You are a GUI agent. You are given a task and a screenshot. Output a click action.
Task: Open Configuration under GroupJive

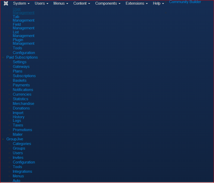click(x=24, y=162)
